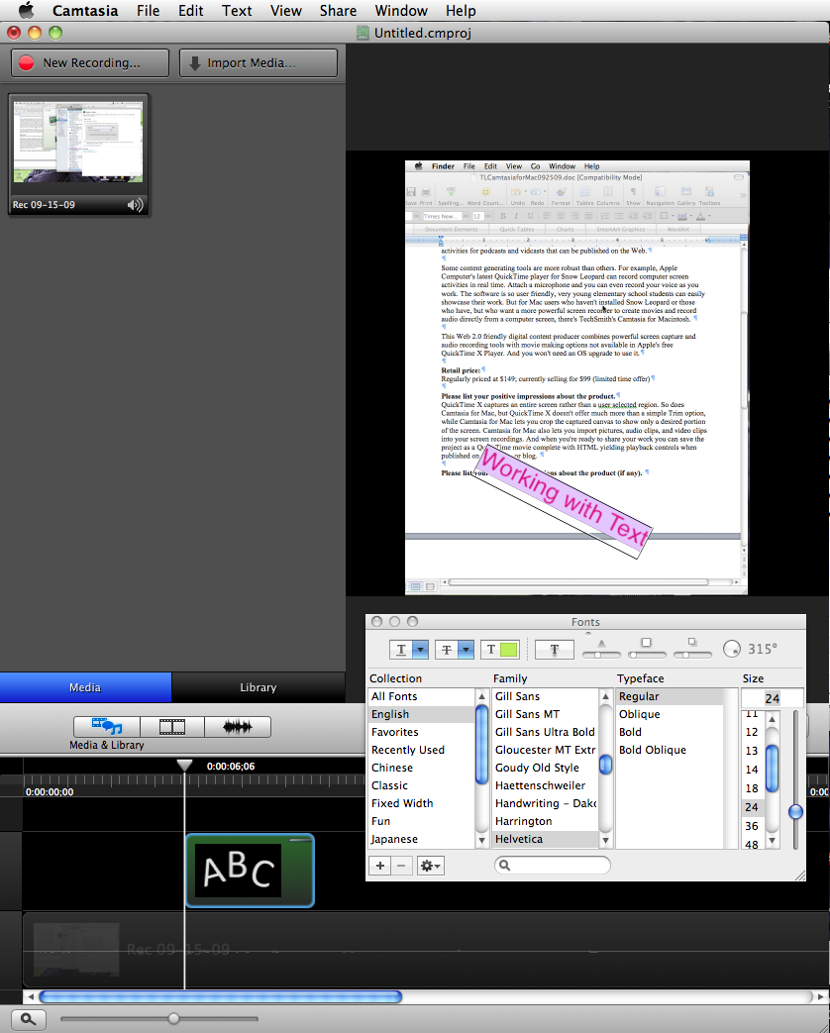830x1033 pixels.
Task: Click the timeline playhead marker
Action: tap(184, 765)
